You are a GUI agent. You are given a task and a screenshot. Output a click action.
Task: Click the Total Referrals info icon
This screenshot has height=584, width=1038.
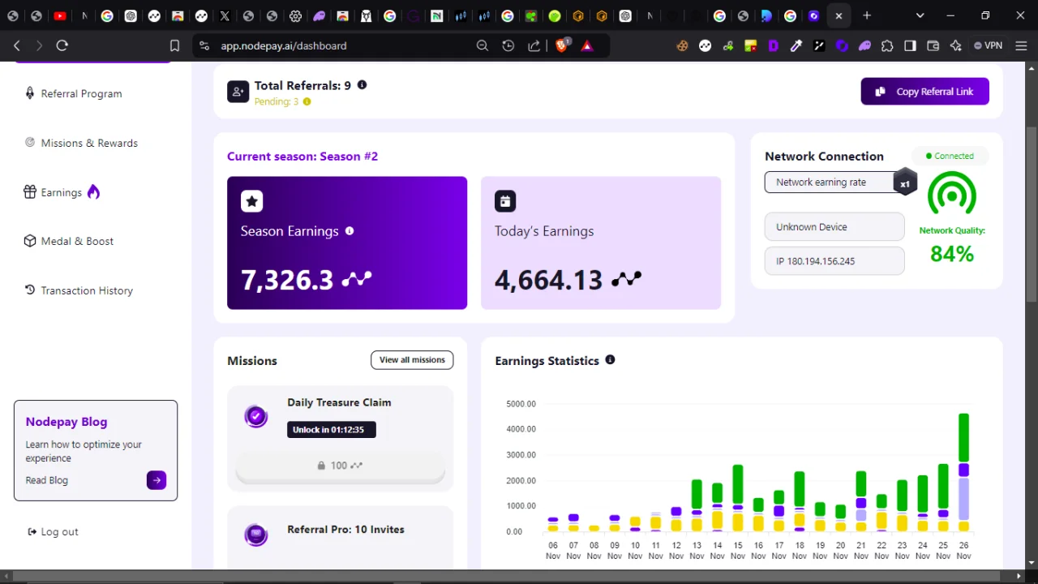362,84
